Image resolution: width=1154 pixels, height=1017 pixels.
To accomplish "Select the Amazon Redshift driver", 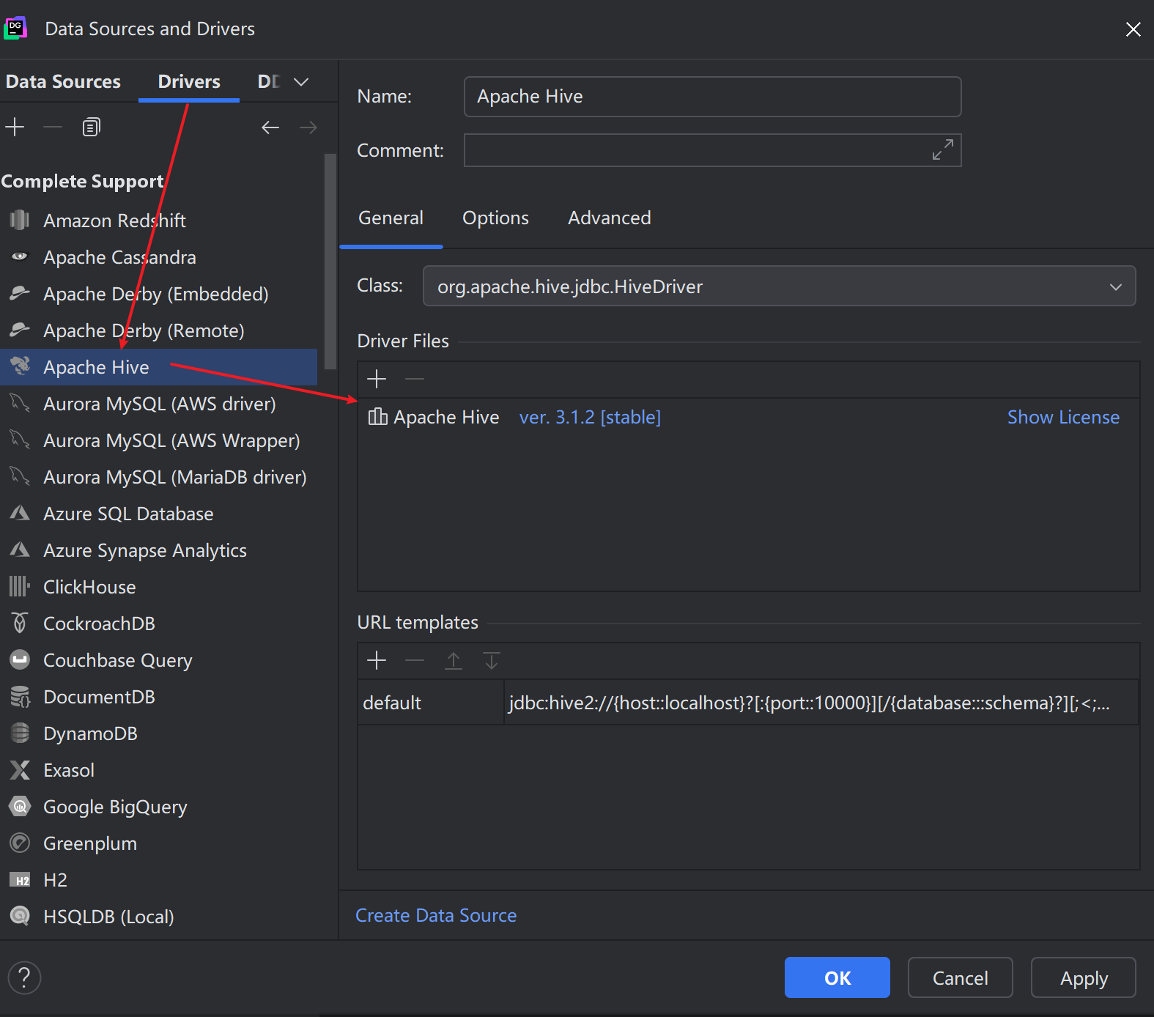I will pos(159,221).
